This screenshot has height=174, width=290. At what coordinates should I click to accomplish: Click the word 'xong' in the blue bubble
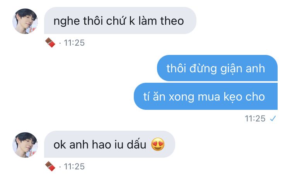click(181, 97)
